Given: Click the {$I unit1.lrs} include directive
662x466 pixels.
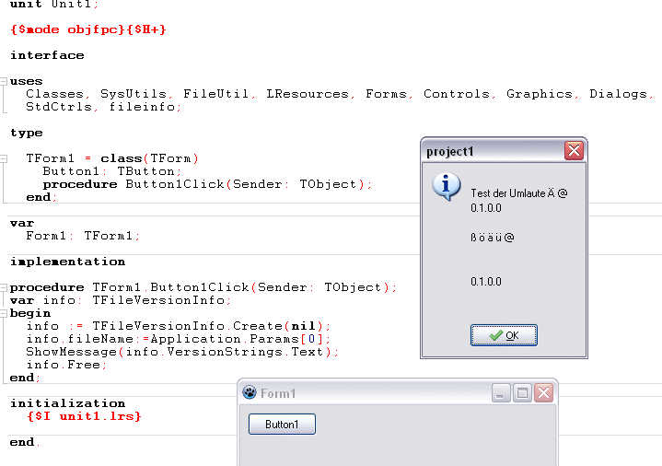Looking at the screenshot, I should pos(84,416).
